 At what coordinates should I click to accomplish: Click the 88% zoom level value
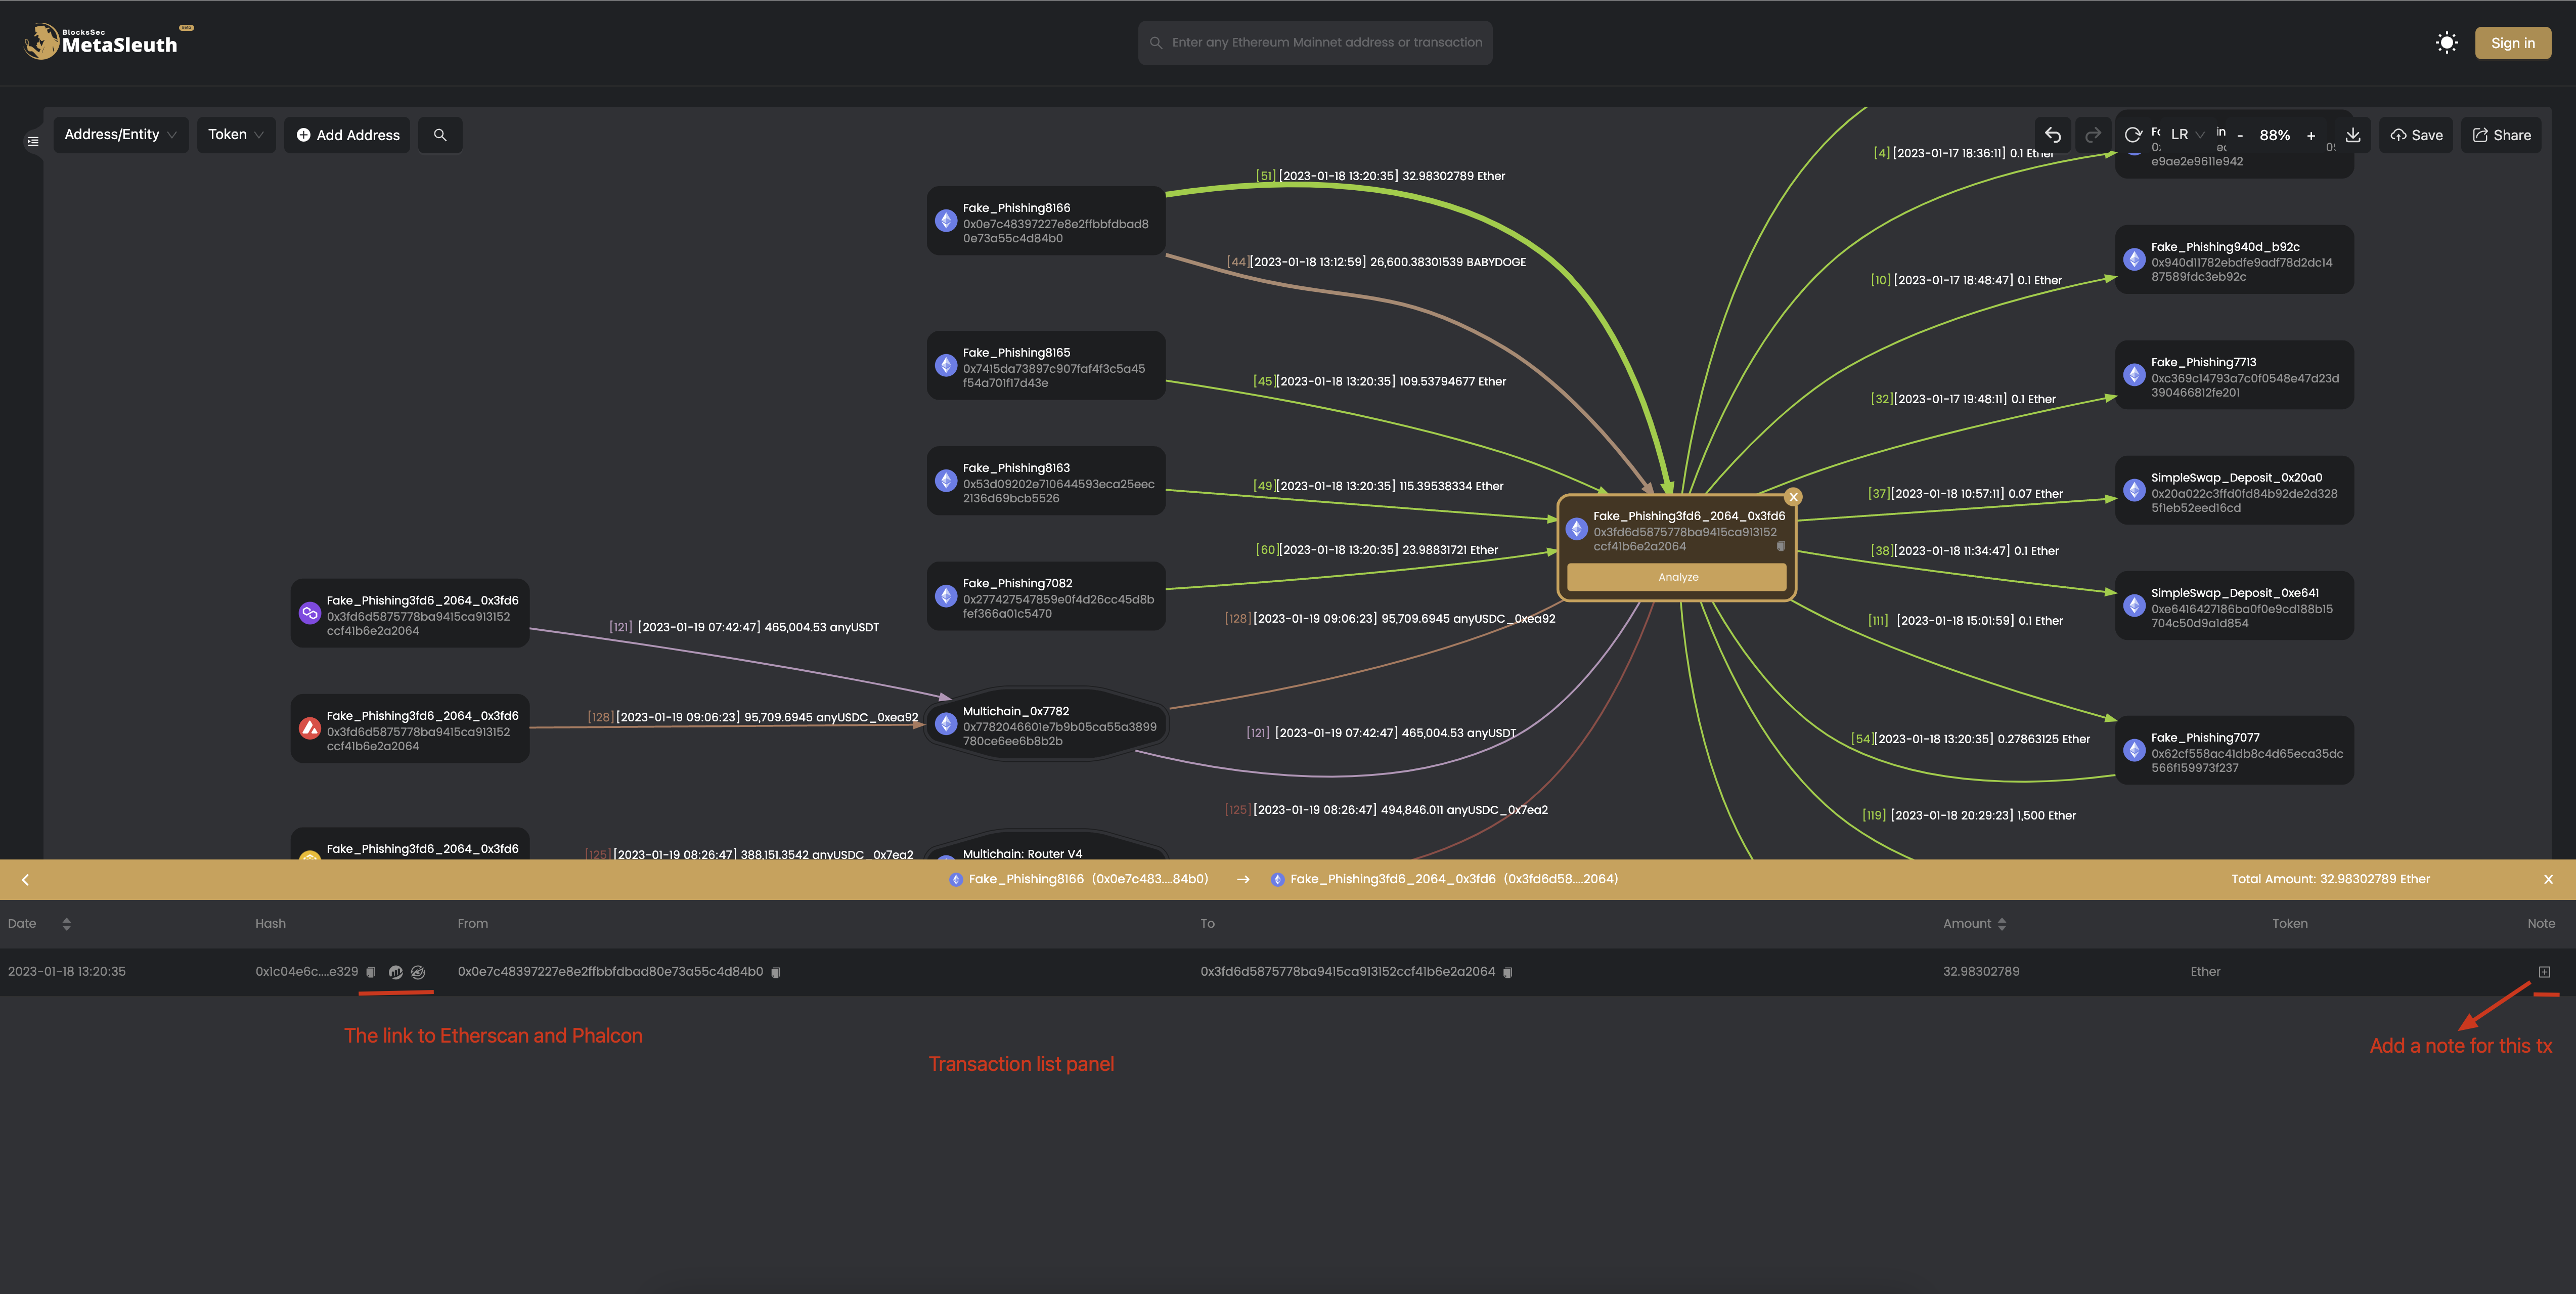[x=2275, y=136]
